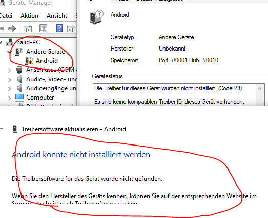Click the blue help question mark icon
The width and height of the screenshot is (268, 218).
[59, 28]
